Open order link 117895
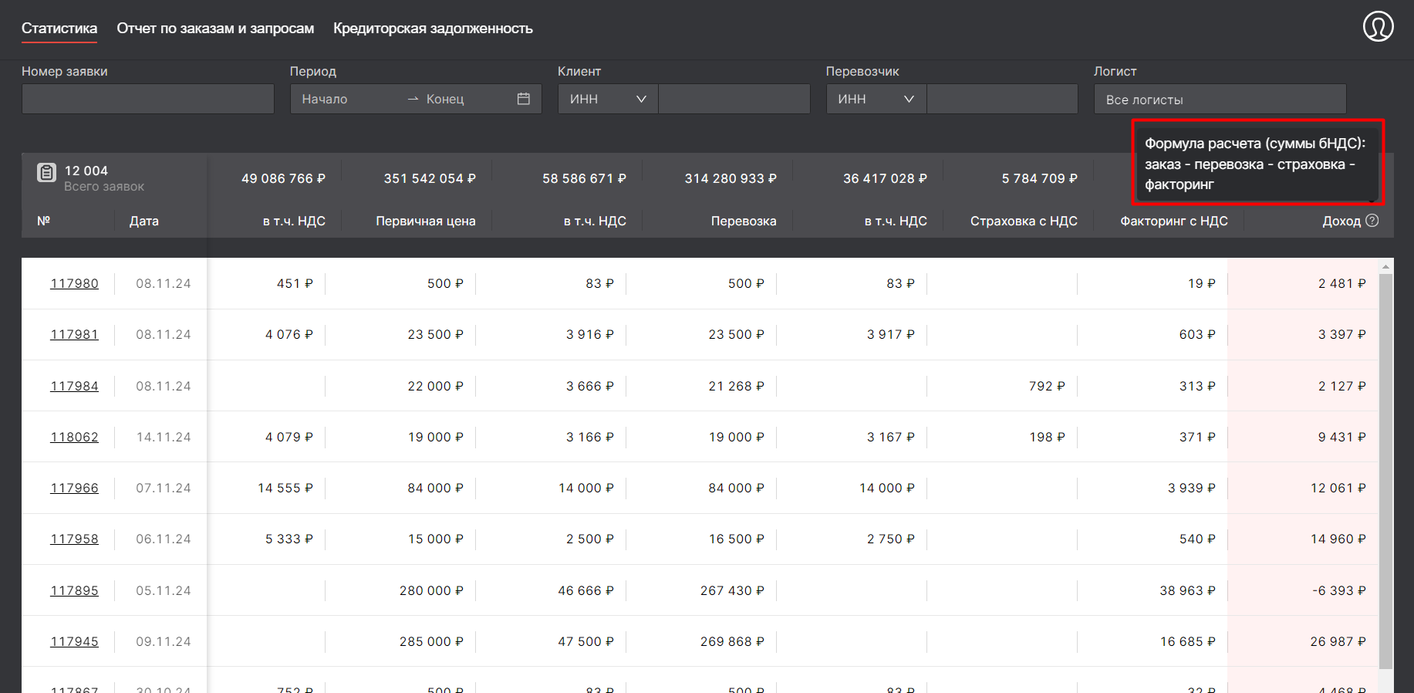This screenshot has width=1414, height=693. 75,590
